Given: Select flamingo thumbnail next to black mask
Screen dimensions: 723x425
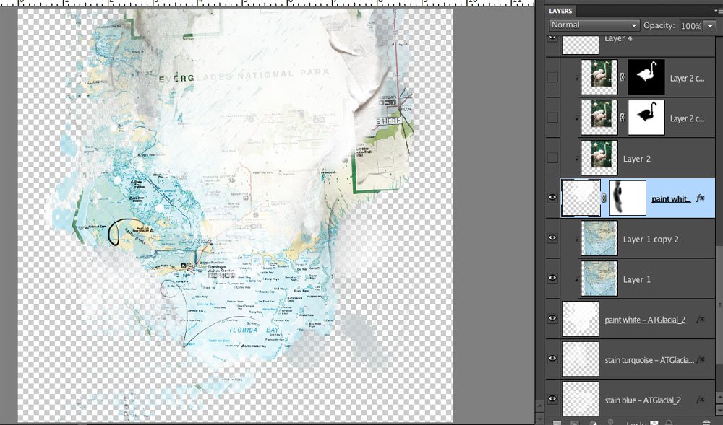Looking at the screenshot, I should (x=599, y=77).
